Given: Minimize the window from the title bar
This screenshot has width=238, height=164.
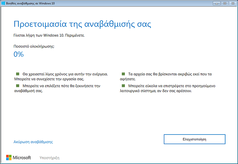Looking at the screenshot, I should pyautogui.click(x=217, y=3).
